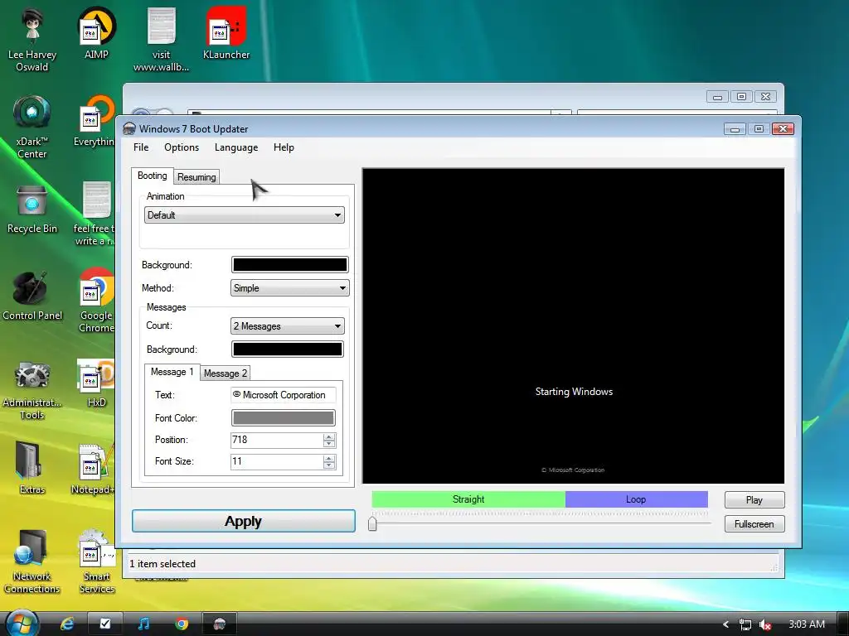Select the Network Connections desktop icon
Viewport: 849px width, 636px height.
[x=32, y=562]
